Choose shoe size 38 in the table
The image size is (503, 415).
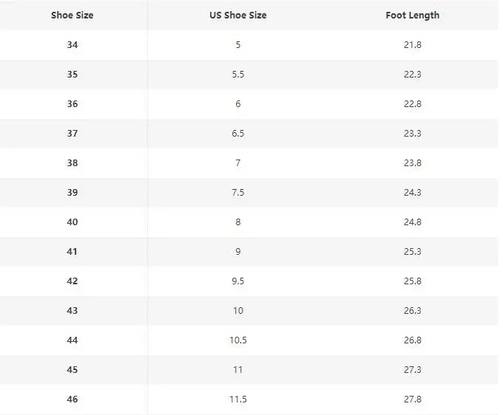72,163
